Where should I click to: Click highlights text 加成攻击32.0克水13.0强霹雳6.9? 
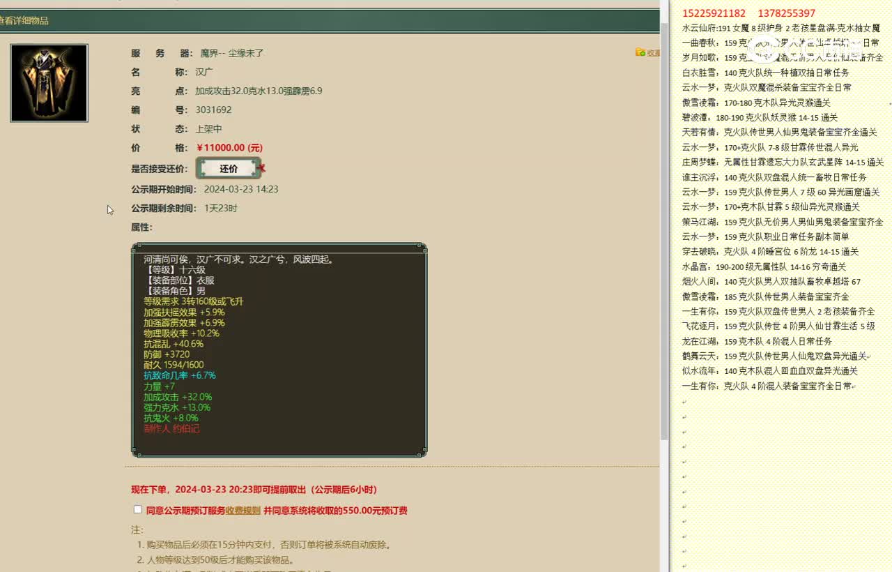(x=259, y=91)
